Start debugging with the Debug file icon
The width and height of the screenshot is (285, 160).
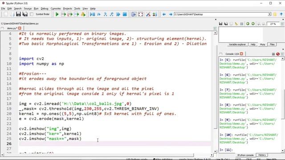point(92,14)
